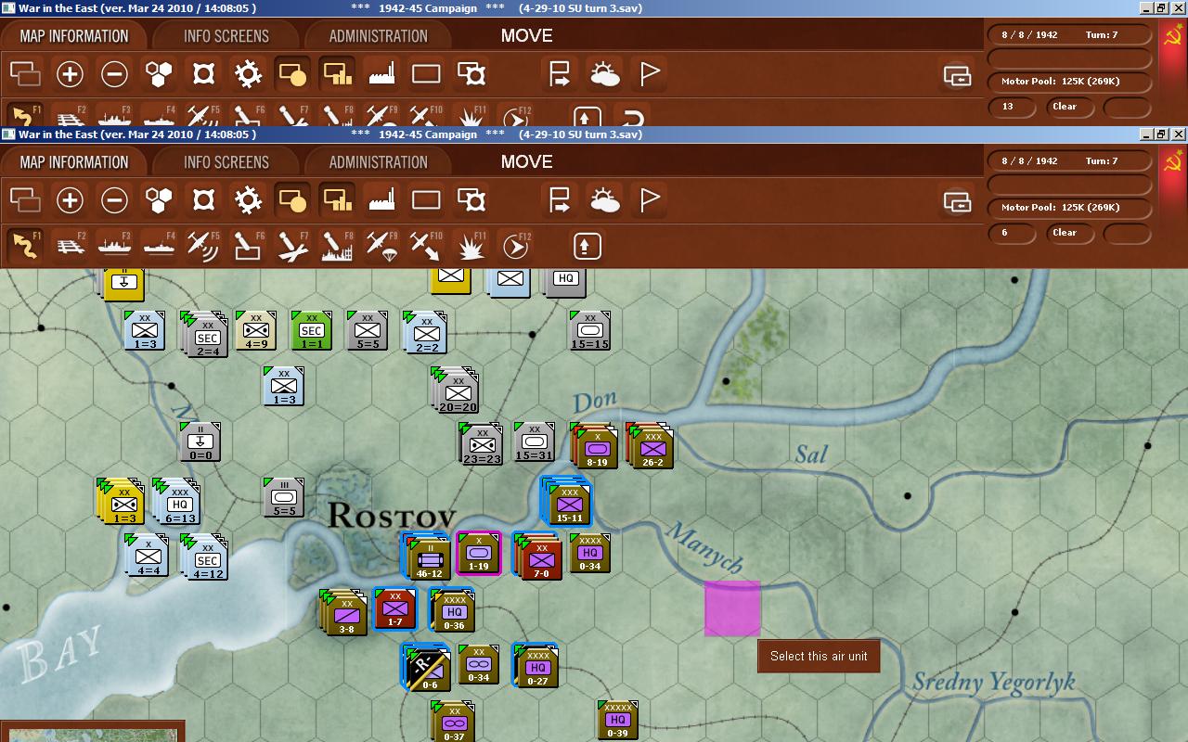Open INFO SCREENS tab in back window
This screenshot has width=1188, height=742.
(x=226, y=36)
